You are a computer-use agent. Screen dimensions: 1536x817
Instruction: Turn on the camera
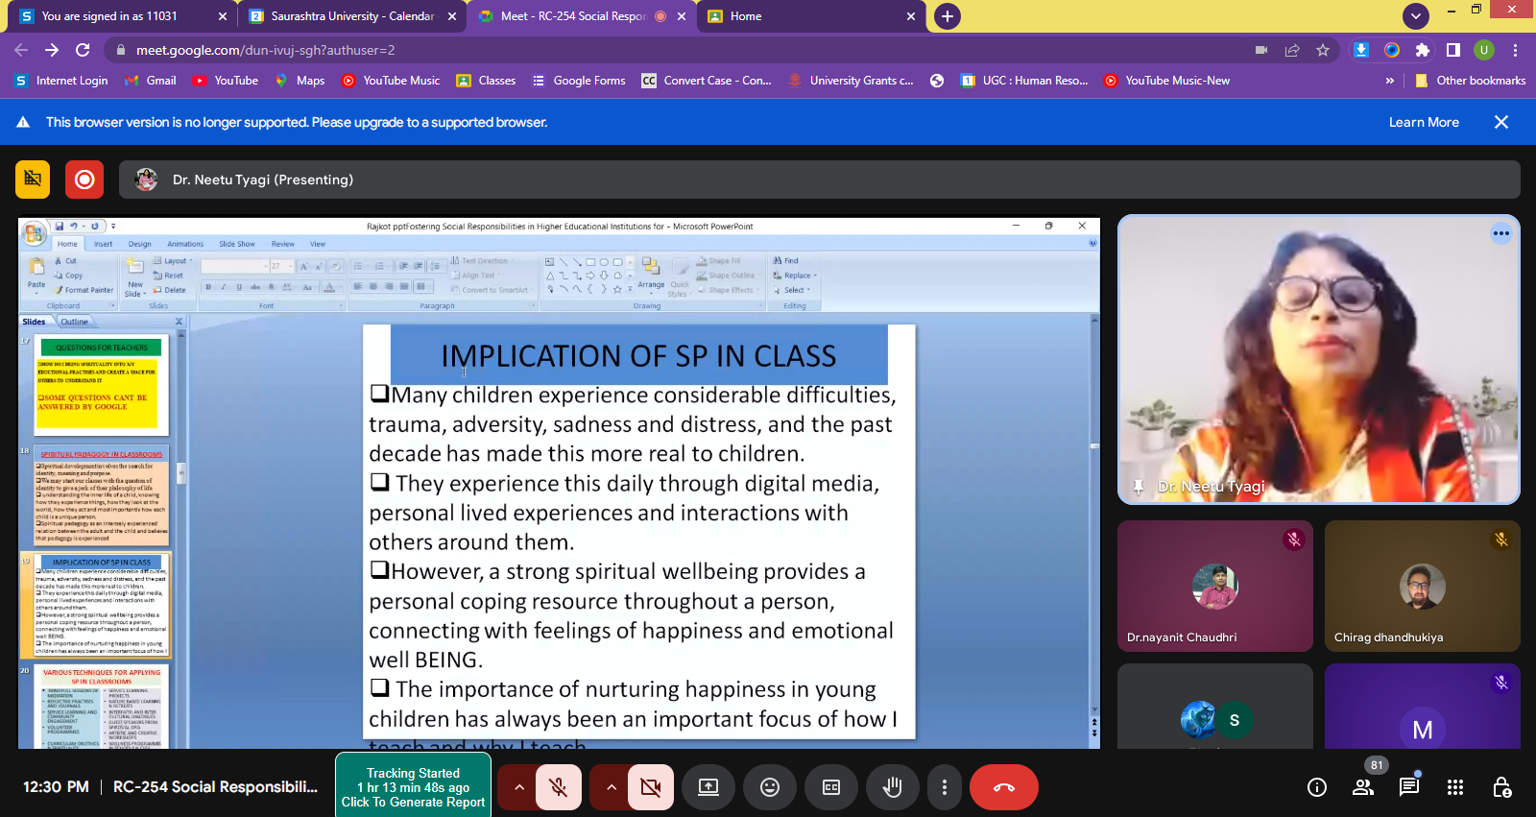click(x=650, y=787)
